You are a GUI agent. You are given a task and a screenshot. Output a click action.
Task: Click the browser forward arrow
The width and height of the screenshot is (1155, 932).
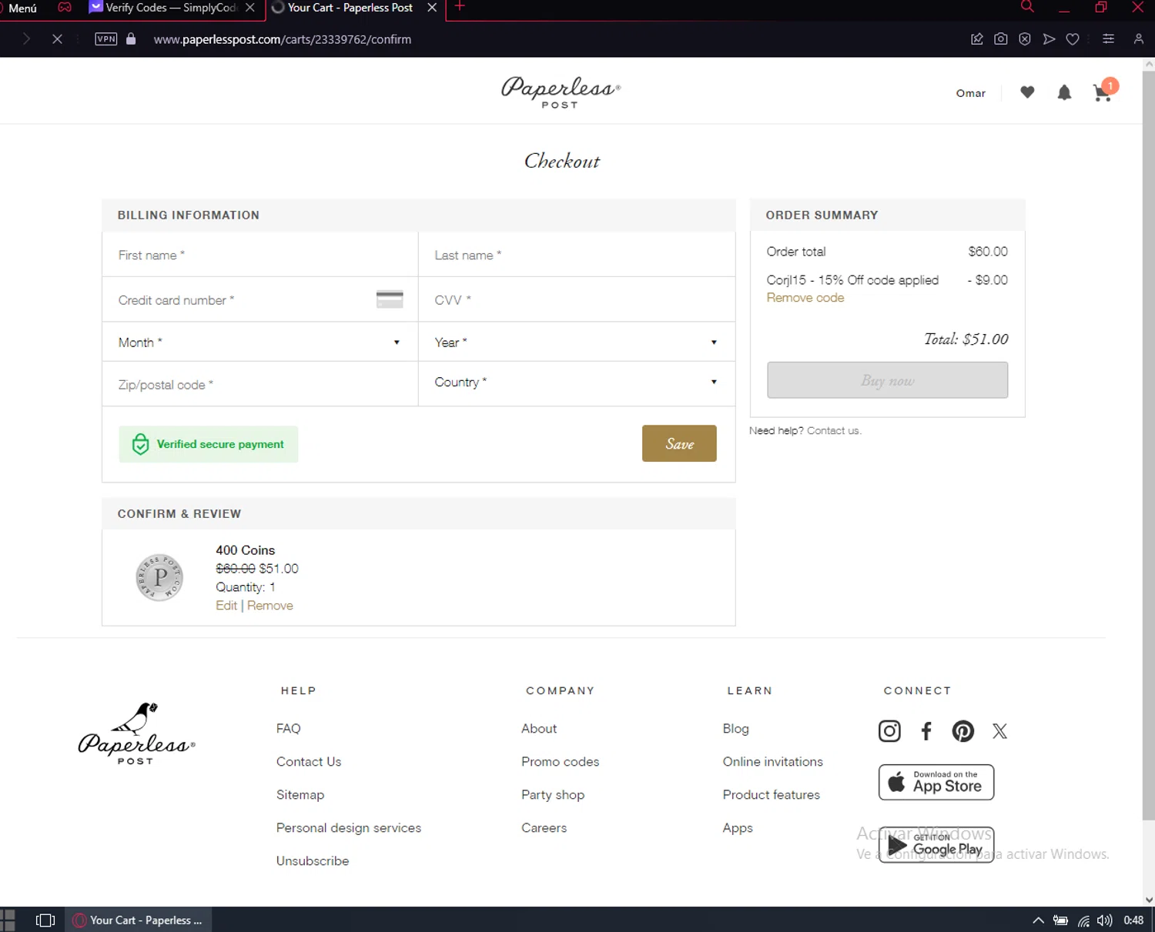27,39
